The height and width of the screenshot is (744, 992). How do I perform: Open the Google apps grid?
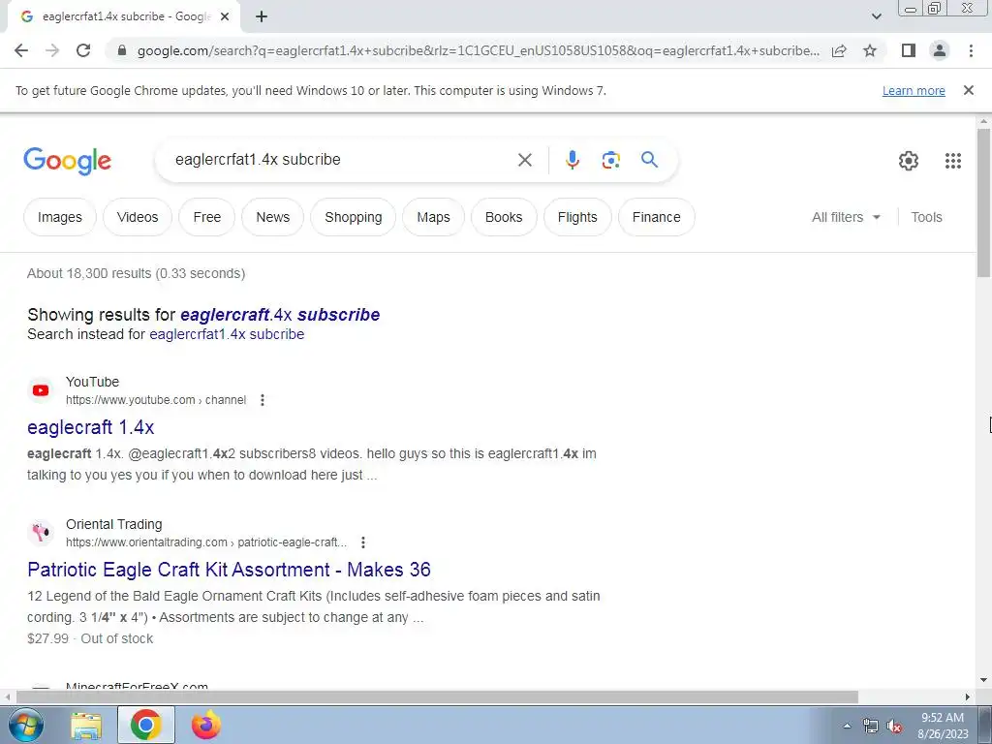pyautogui.click(x=953, y=161)
